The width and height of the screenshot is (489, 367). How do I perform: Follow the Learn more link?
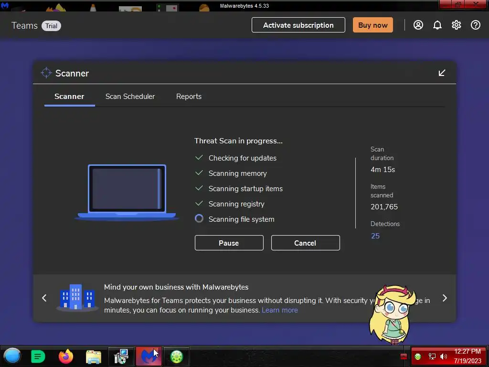tap(280, 310)
